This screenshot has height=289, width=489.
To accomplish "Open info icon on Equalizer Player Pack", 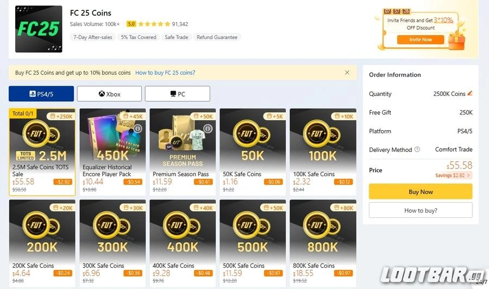I will (x=138, y=129).
